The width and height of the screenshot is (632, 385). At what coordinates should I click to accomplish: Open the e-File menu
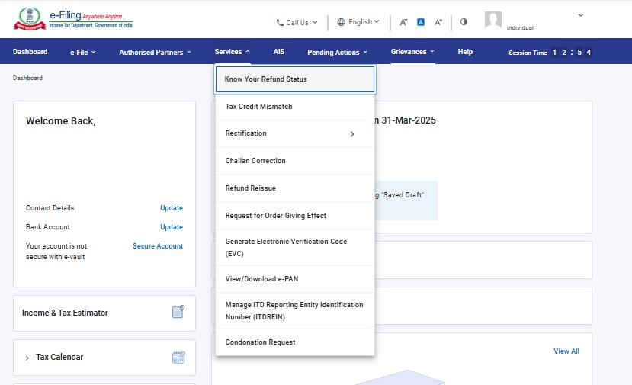(82, 52)
